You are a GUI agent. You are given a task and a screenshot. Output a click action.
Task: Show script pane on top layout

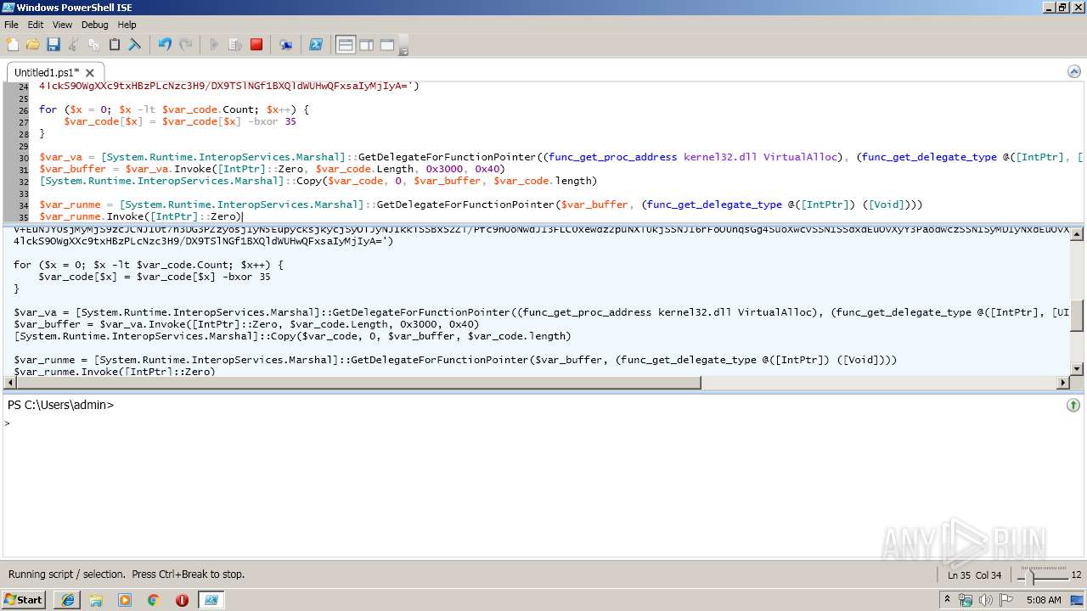tap(346, 45)
